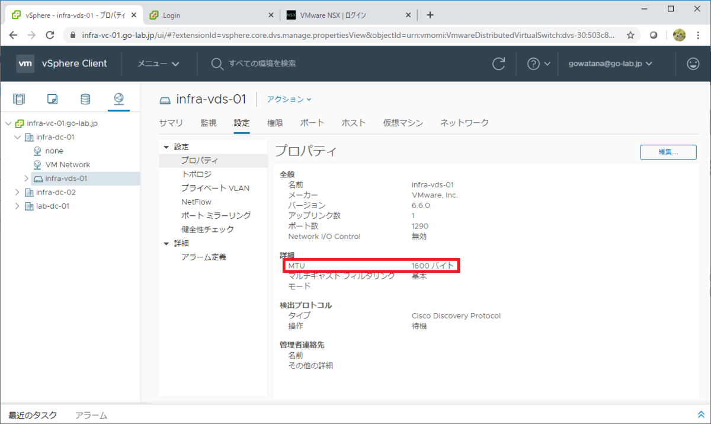Click the site lock icon in address bar
The width and height of the screenshot is (711, 424).
[73, 35]
